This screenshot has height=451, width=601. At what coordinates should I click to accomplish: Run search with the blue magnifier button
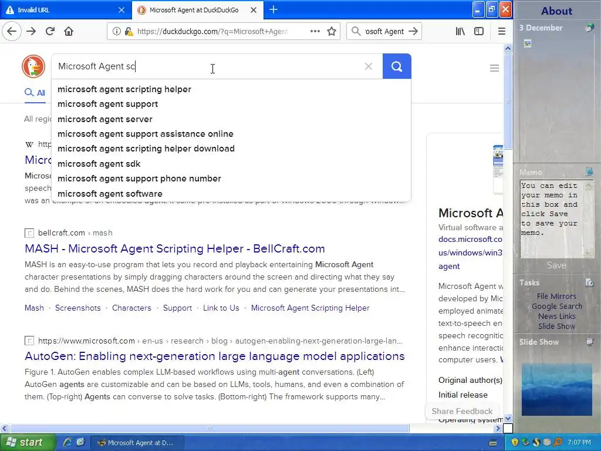397,66
